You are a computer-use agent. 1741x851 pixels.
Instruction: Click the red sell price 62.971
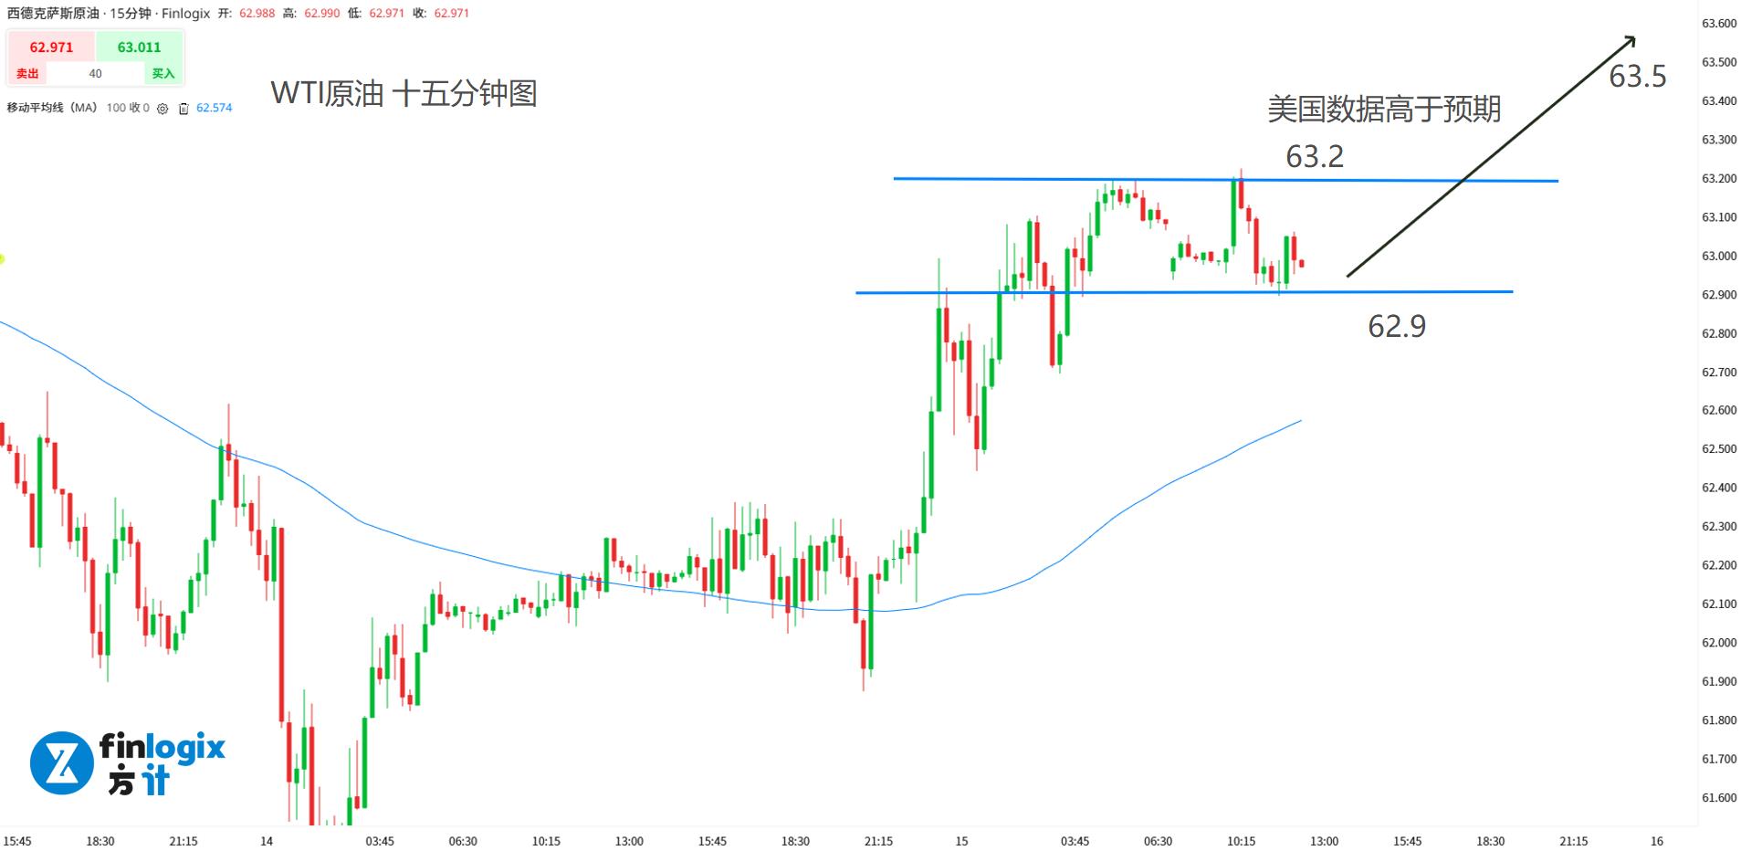[51, 47]
